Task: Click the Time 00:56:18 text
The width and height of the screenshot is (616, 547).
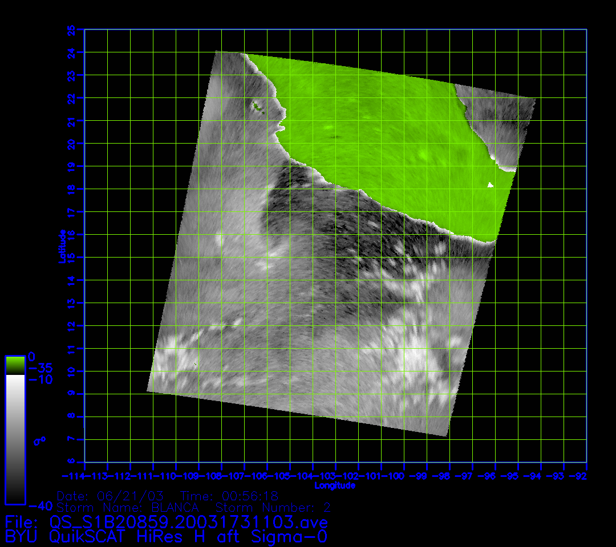Action: tap(229, 496)
